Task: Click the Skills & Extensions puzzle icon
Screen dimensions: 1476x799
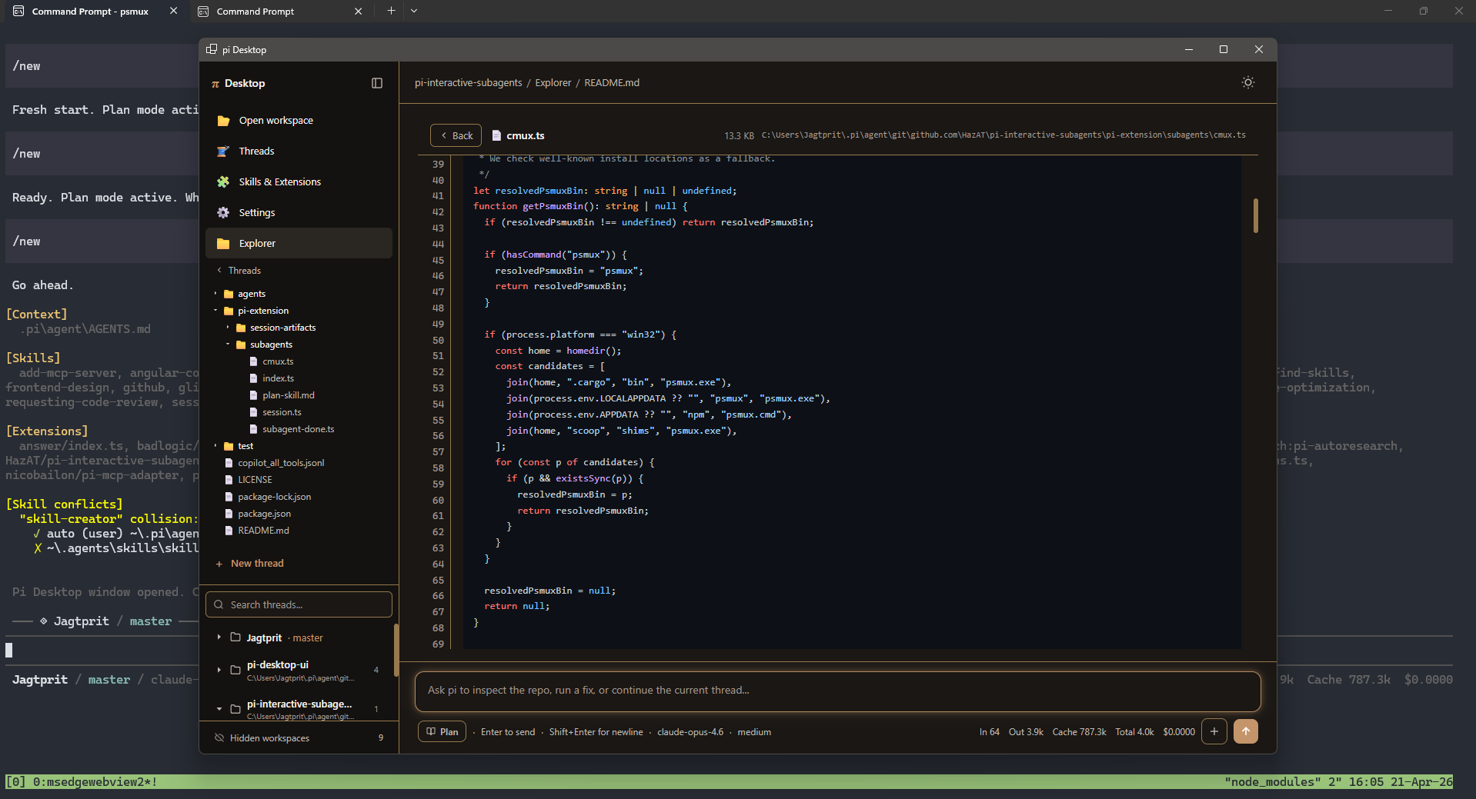Action: coord(223,182)
